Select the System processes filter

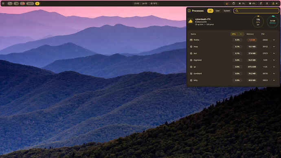click(x=227, y=11)
